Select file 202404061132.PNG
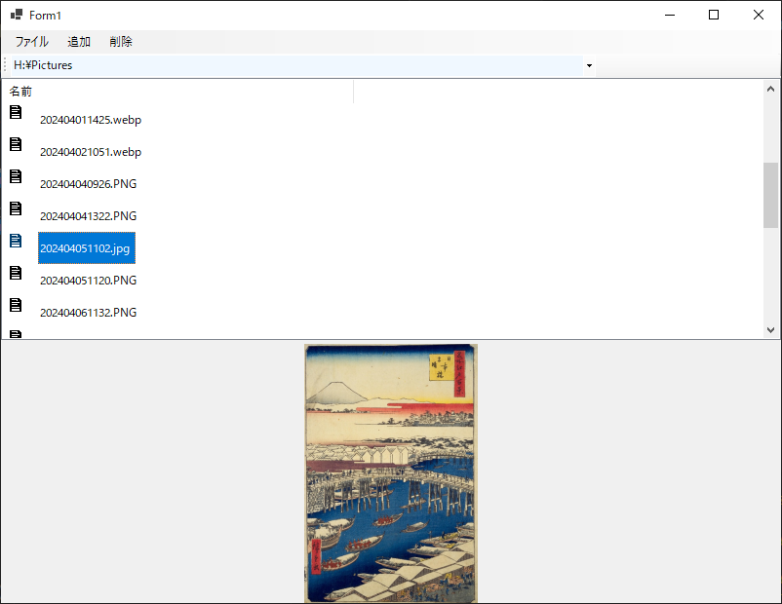This screenshot has width=782, height=604. 88,313
